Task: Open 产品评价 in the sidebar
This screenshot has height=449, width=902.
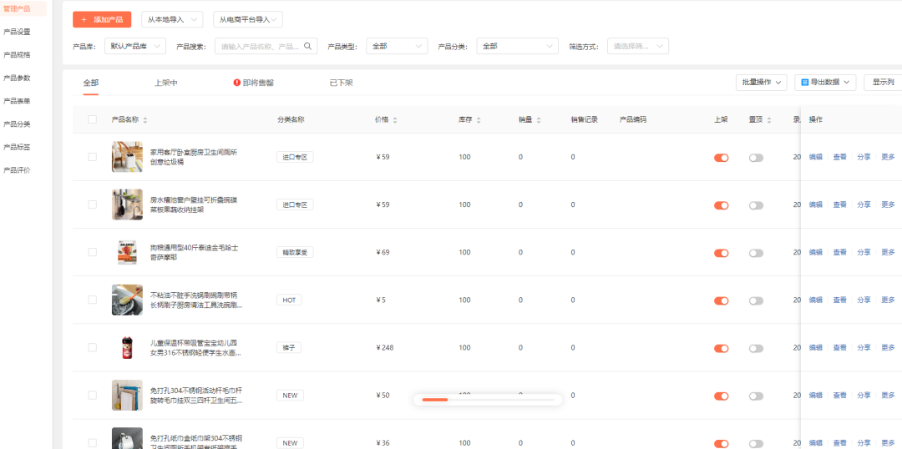Action: point(17,169)
